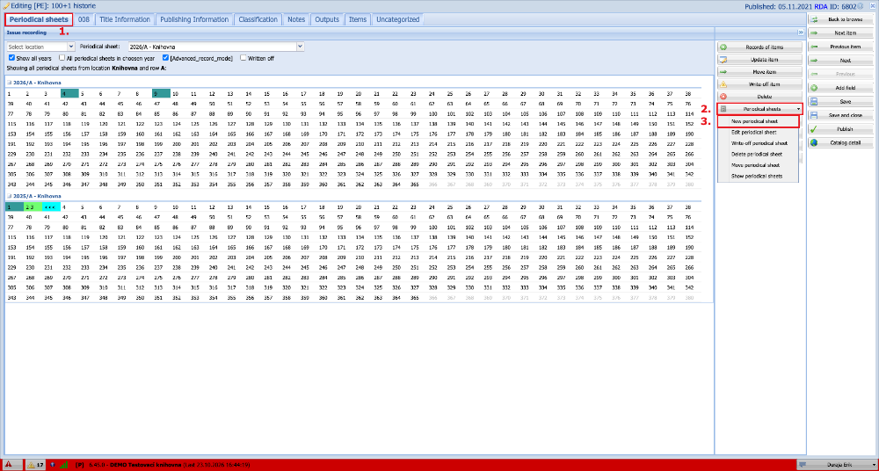The image size is (879, 471).
Task: Click the Catalog detail globe icon
Action: (814, 142)
